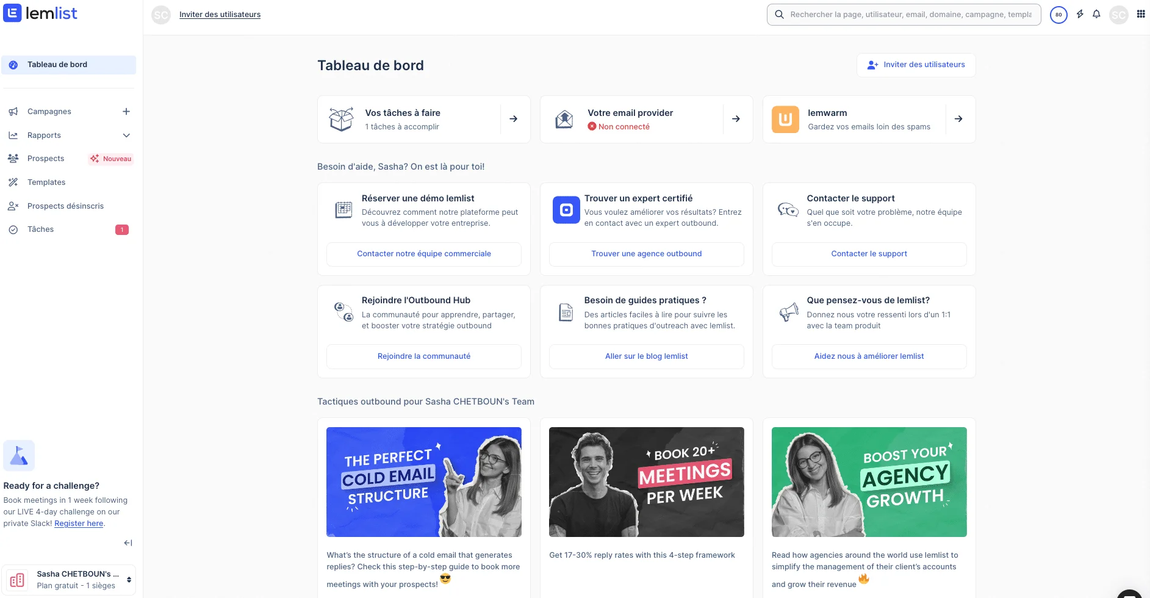Screen dimensions: 1150x598
Task: Click the small avatar beside top invite link
Action: click(161, 15)
